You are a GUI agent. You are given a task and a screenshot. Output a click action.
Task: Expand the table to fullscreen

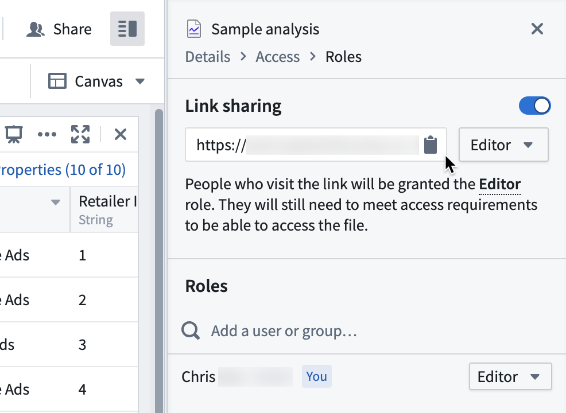[80, 135]
